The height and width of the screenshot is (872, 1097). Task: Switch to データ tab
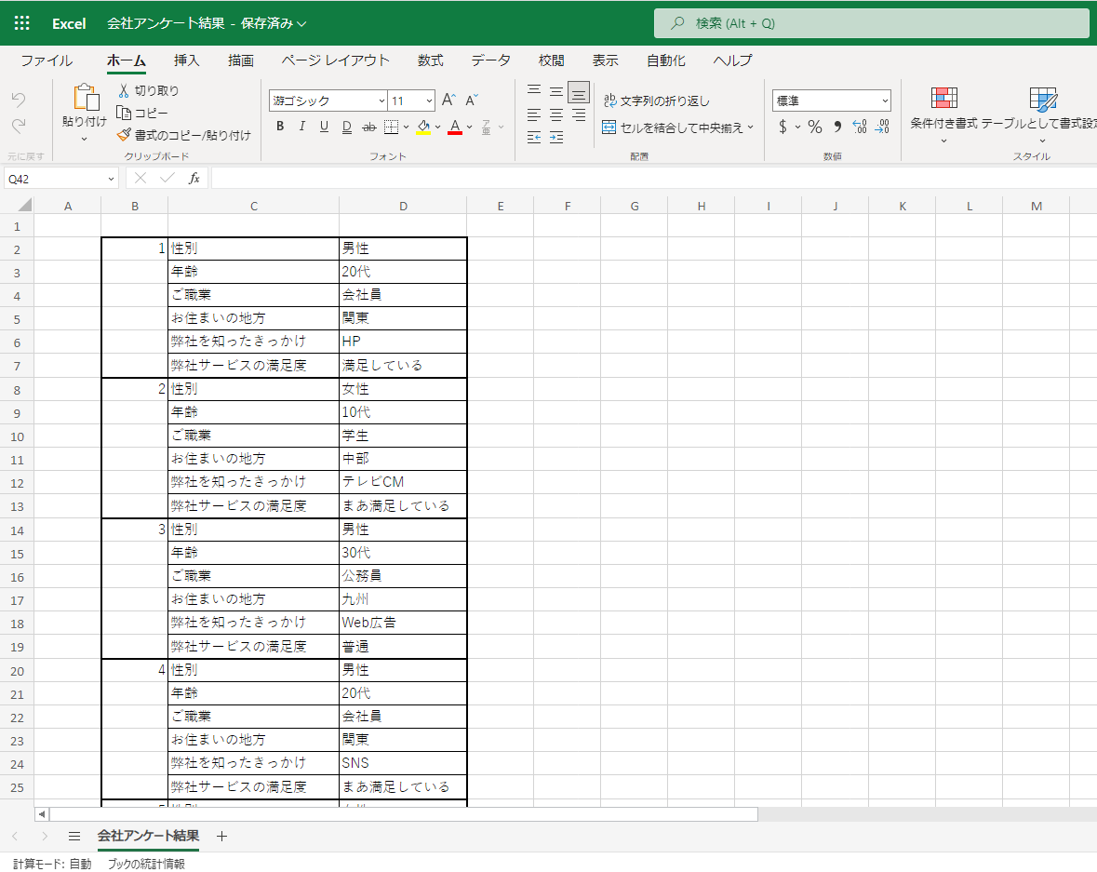[490, 60]
